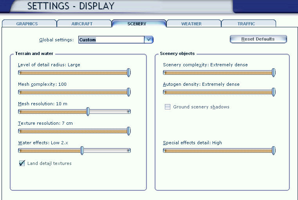The height and width of the screenshot is (200, 298).
Task: Click the 'Water effects: Low 2.x' label
Action: tap(43, 143)
